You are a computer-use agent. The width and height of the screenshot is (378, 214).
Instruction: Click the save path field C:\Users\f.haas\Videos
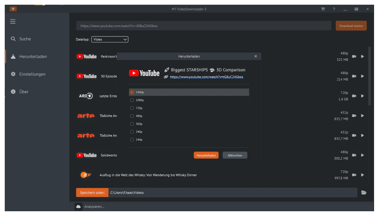click(233, 192)
